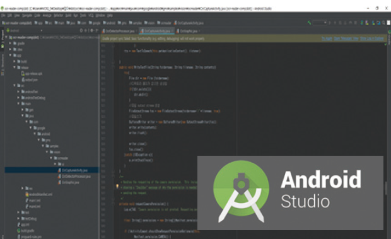The height and width of the screenshot is (239, 391).
Task: Click the Make Project hammer icon
Action: (x=309, y=23)
